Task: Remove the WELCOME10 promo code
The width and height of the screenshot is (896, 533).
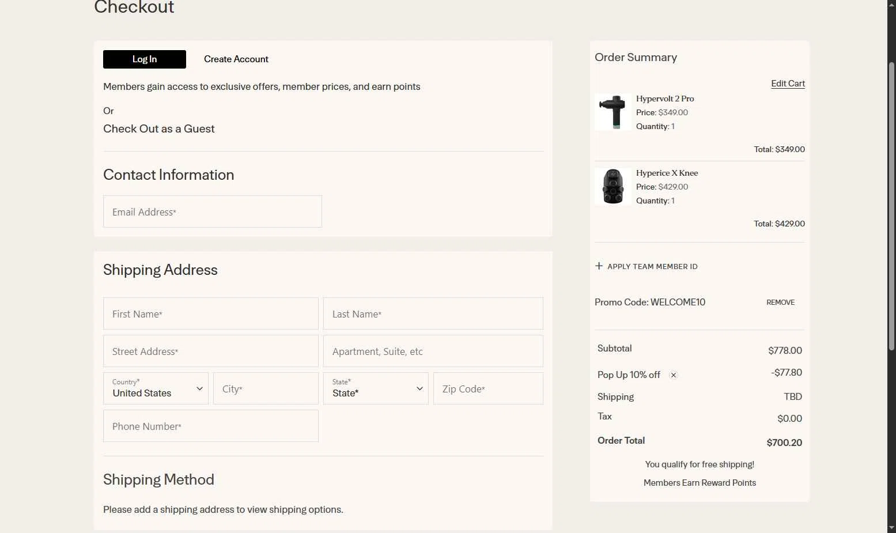Action: pos(780,303)
